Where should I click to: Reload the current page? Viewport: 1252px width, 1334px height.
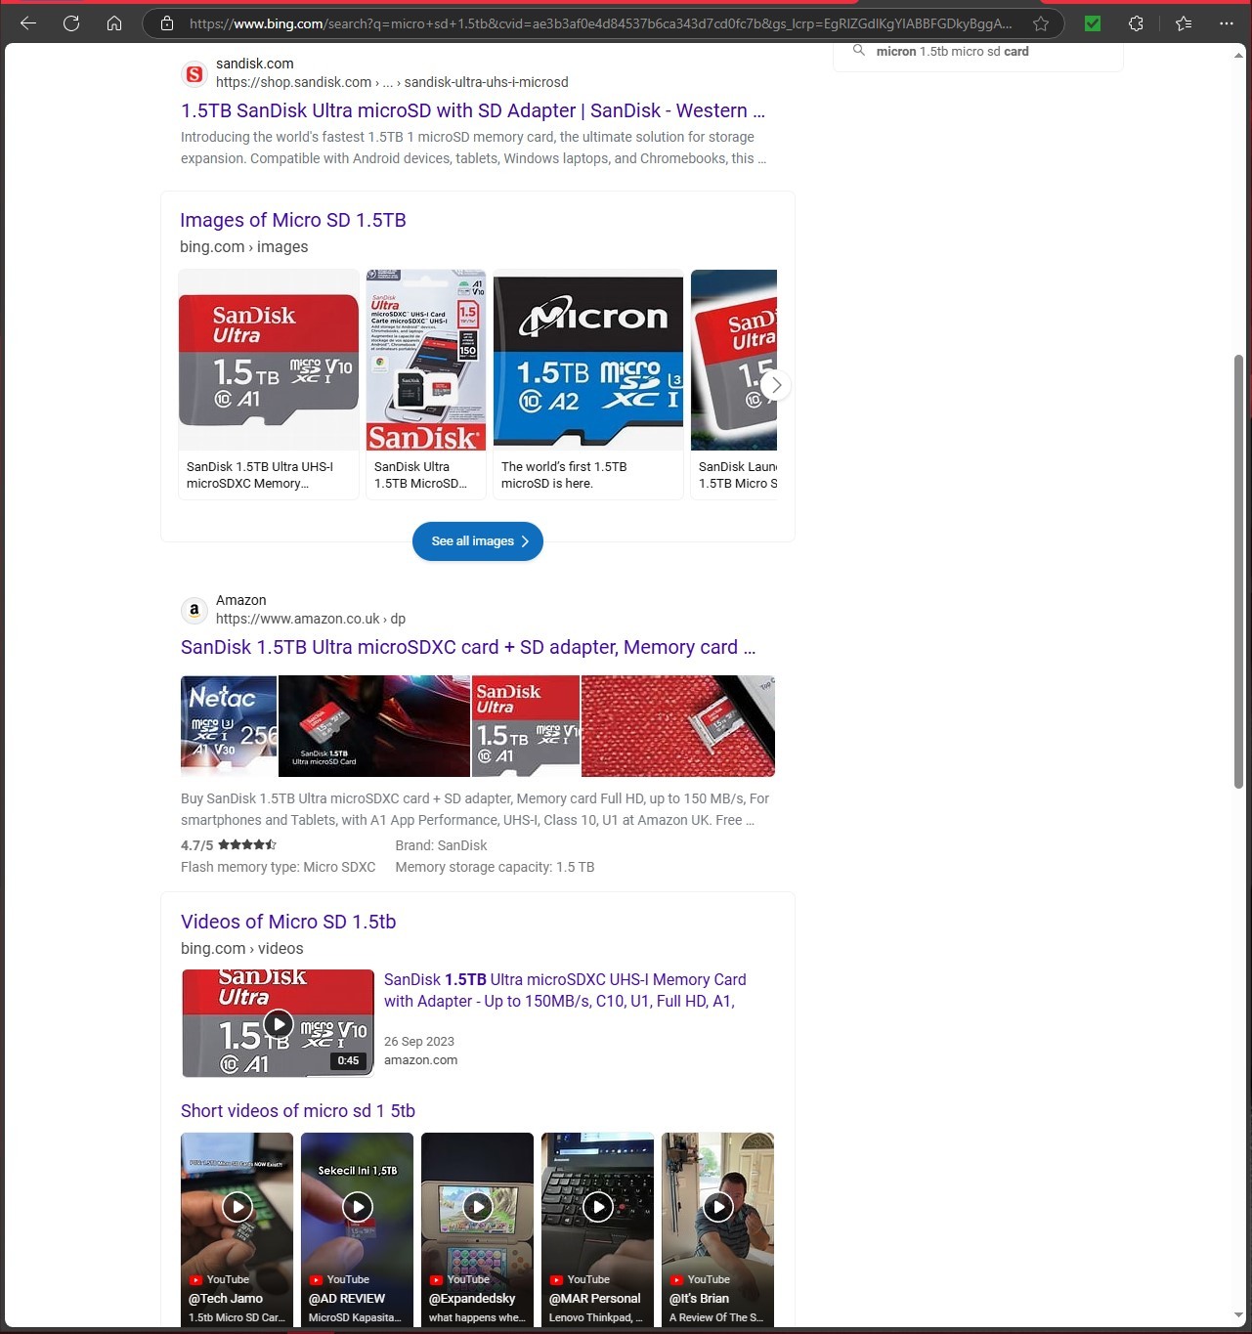[71, 23]
